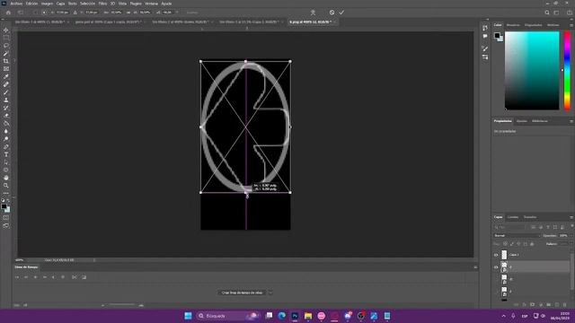
Task: Switch to the Ajustes tab
Action: click(521, 121)
